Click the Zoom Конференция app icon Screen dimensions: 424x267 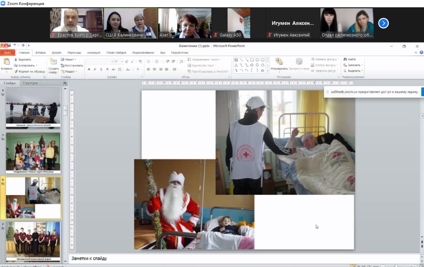click(3, 3)
